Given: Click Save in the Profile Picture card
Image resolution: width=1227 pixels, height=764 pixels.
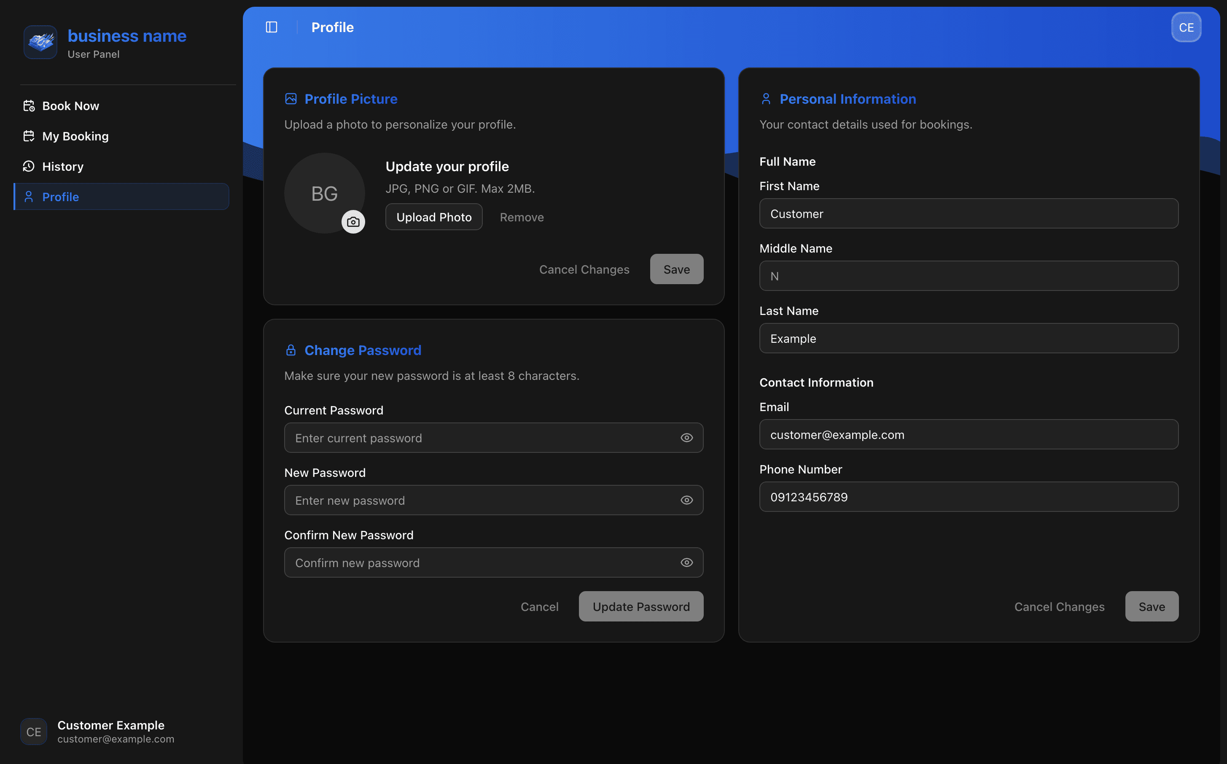Looking at the screenshot, I should (x=676, y=269).
